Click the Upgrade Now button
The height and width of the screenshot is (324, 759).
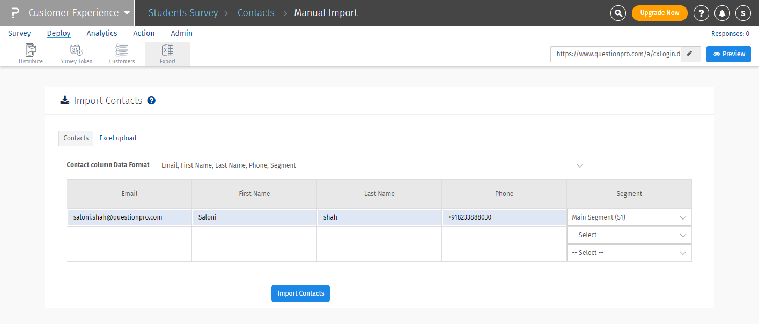[x=659, y=13]
